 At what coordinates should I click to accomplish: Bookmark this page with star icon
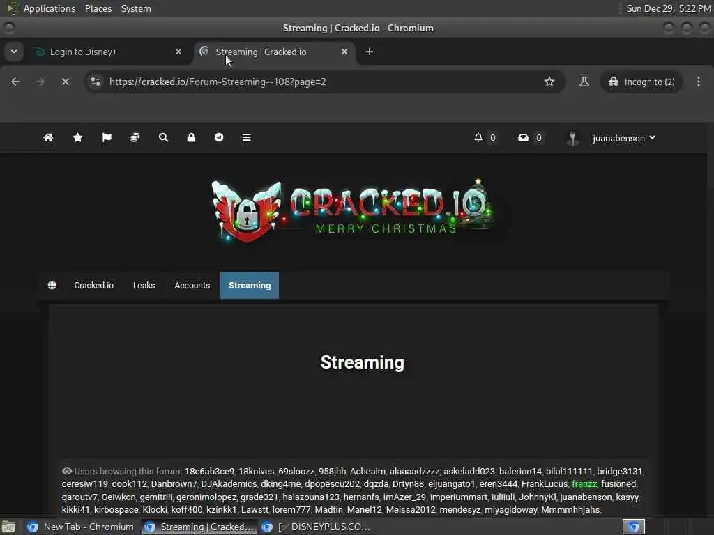549,82
